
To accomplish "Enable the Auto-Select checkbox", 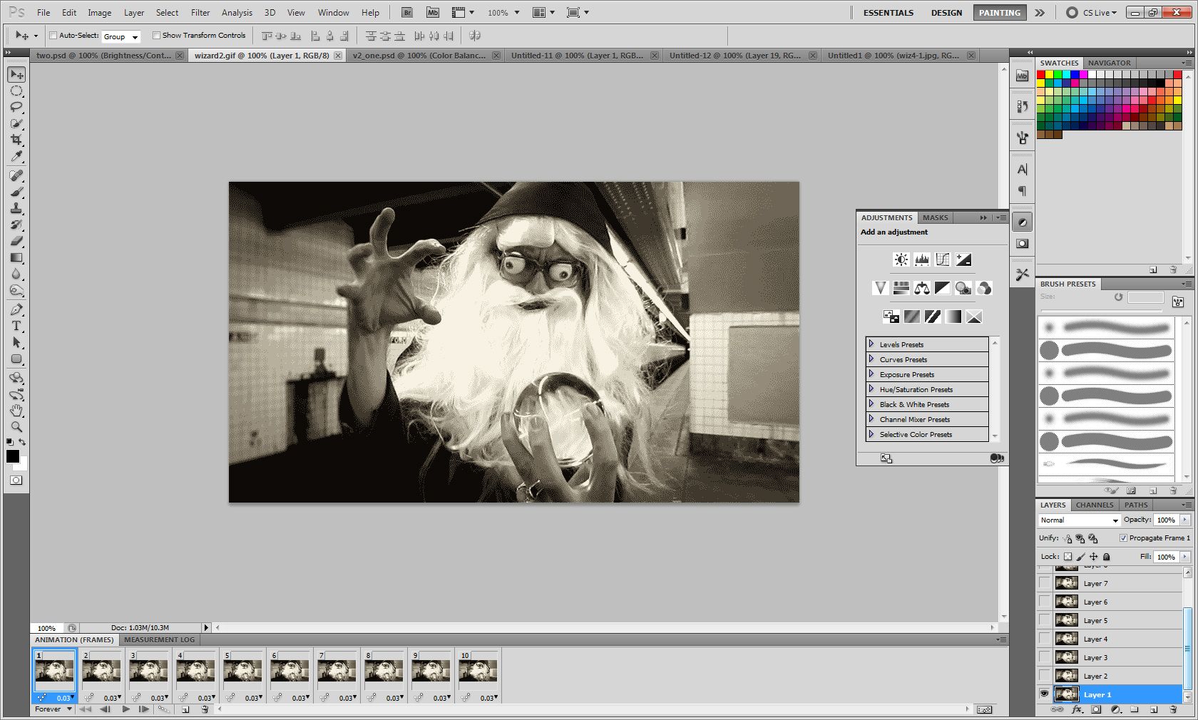I will (x=53, y=36).
